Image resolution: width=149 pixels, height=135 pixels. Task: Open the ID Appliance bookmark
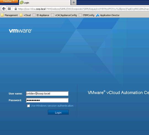pos(41,15)
